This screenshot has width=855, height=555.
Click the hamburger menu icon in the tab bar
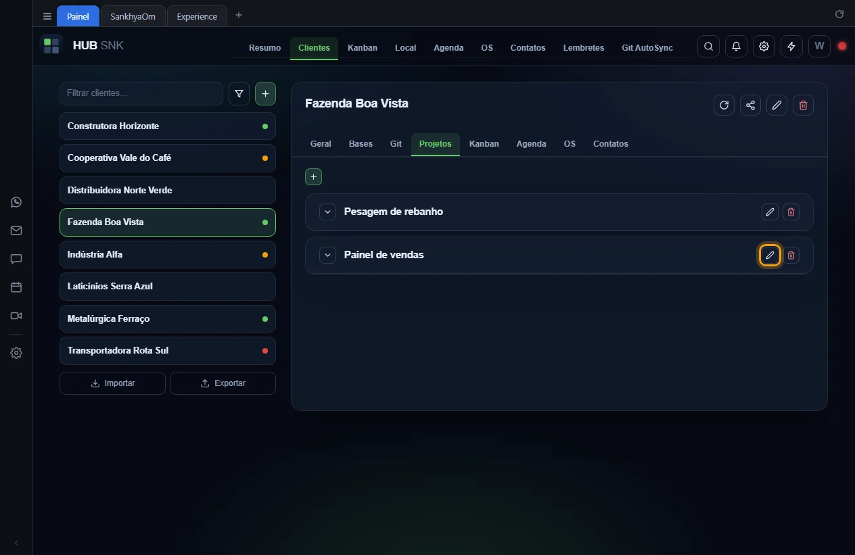pyautogui.click(x=47, y=16)
